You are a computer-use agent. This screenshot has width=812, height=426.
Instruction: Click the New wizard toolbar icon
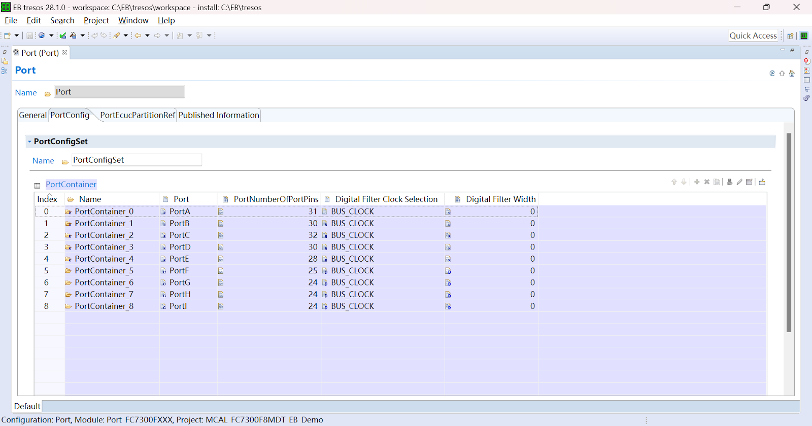7,35
